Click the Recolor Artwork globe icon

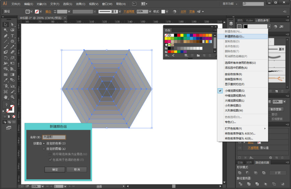pyautogui.click(x=175, y=12)
